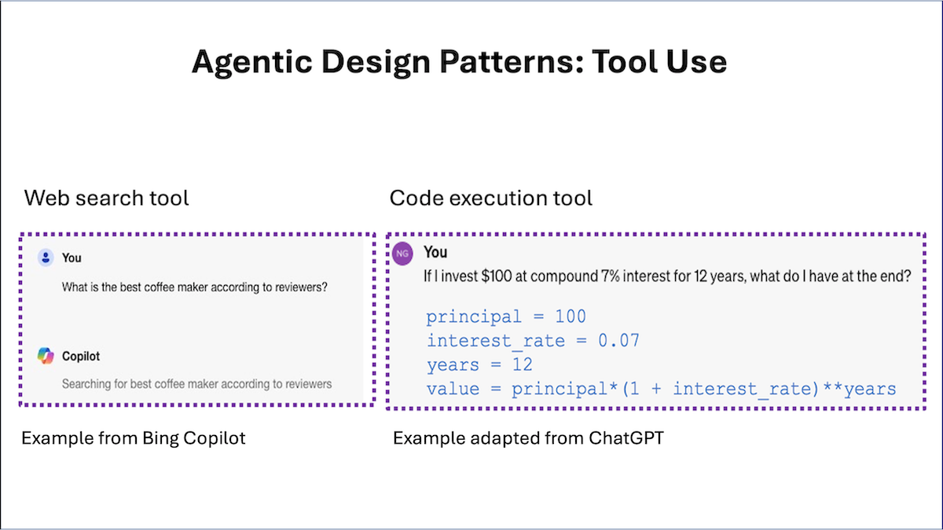Click the 'Searching for best coffee maker' status text
Screen dimensions: 943x530
[196, 384]
